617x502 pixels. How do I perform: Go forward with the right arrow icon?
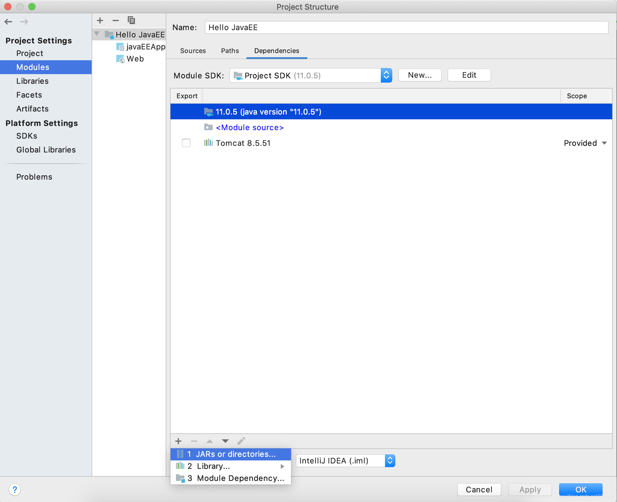(x=24, y=22)
